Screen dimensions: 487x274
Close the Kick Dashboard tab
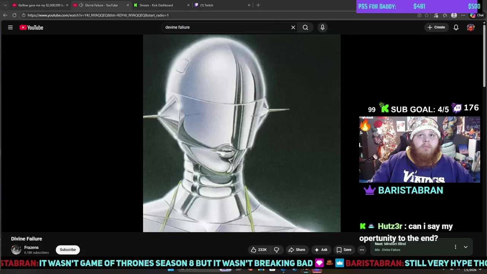click(188, 5)
